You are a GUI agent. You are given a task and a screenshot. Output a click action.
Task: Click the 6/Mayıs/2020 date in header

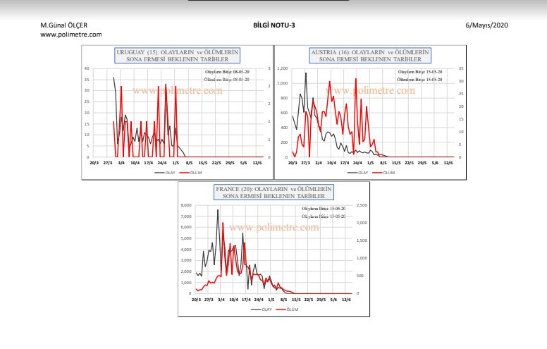pos(486,25)
